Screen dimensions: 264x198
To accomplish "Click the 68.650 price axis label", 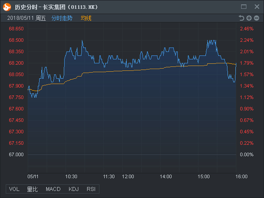I will coord(16,29).
